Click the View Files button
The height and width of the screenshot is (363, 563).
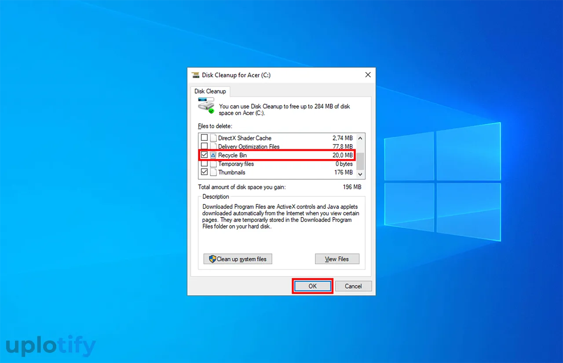click(x=337, y=259)
